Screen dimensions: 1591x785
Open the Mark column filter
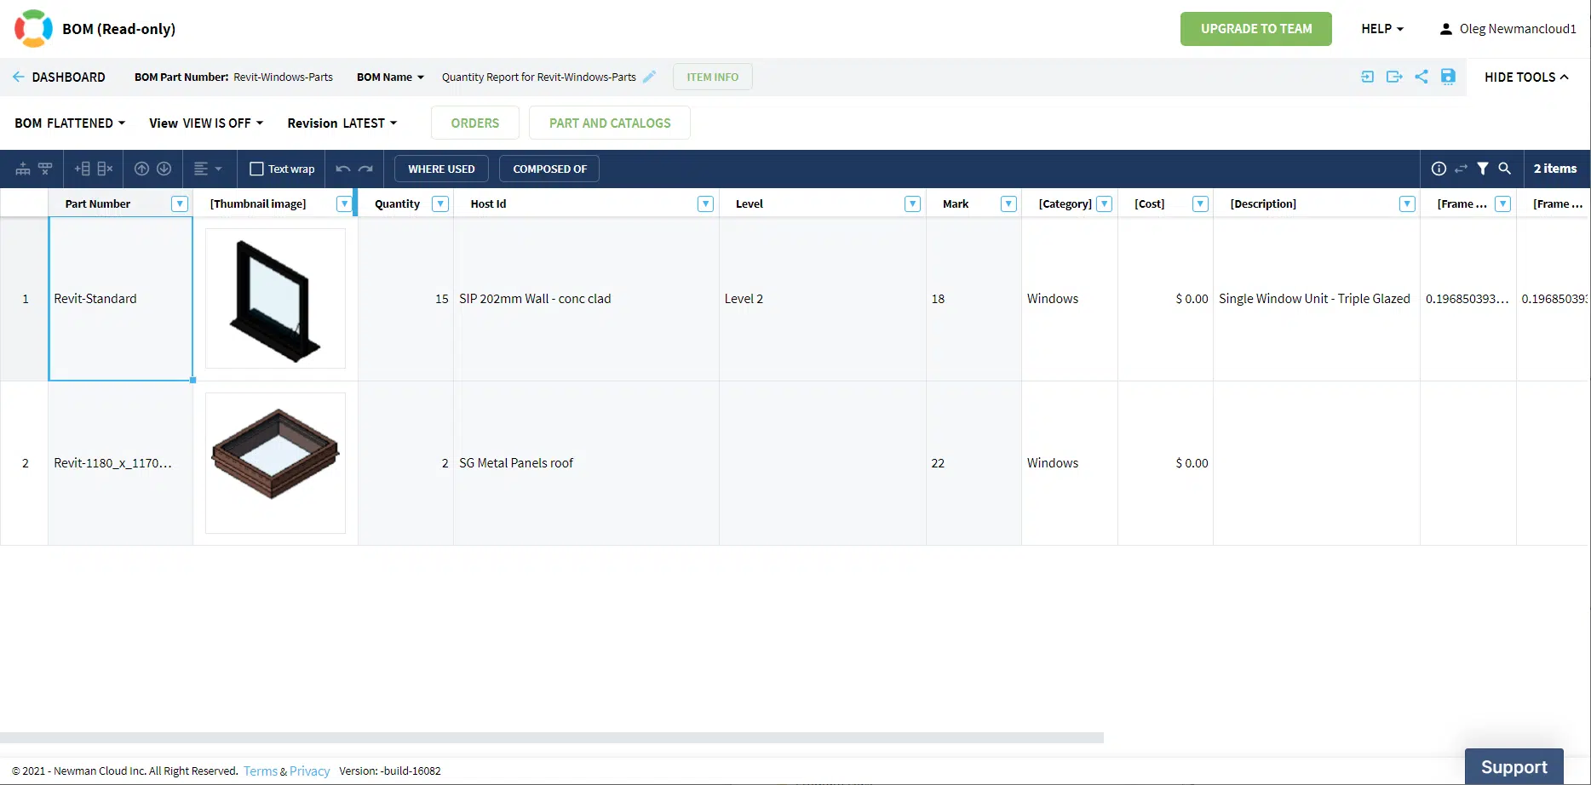1008,203
